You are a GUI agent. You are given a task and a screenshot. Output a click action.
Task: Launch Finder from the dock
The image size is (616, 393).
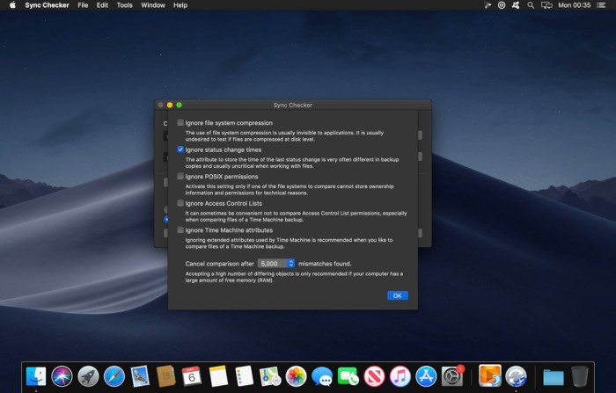tap(36, 376)
